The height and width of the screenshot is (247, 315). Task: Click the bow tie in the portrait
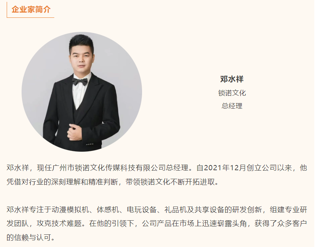(x=80, y=82)
